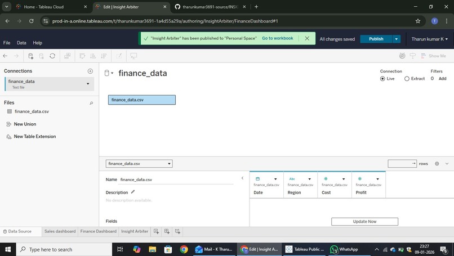Click the Profit column number type icon
This screenshot has height=256, width=454.
click(359, 179)
